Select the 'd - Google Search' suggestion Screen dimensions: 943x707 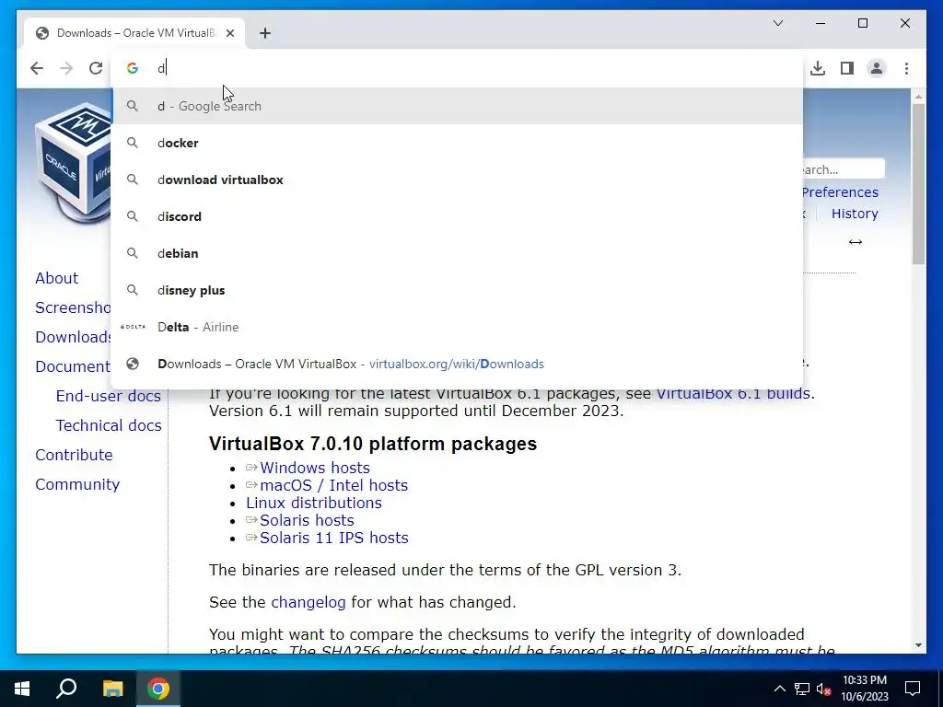pos(457,106)
